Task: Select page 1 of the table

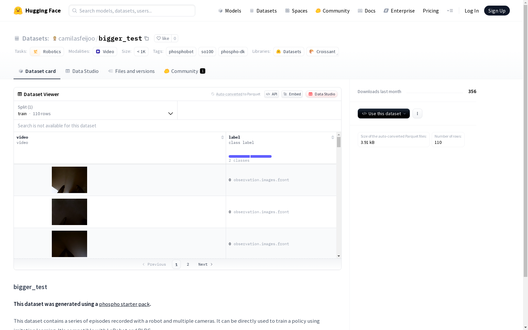Action: coord(176,264)
